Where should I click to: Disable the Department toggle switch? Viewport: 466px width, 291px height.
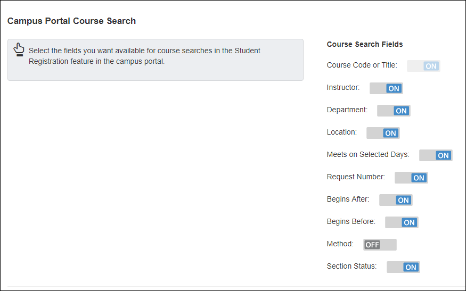(x=394, y=111)
